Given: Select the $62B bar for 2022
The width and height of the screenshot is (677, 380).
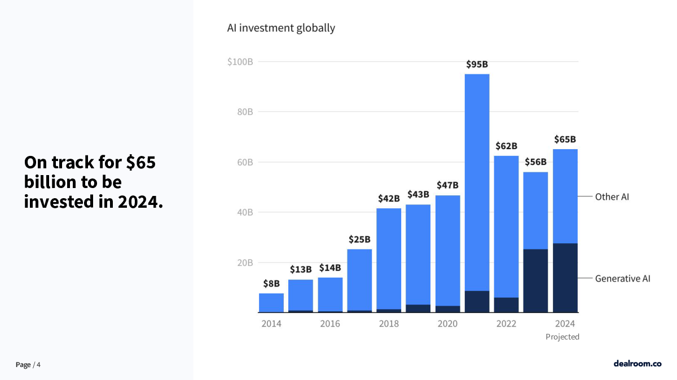Looking at the screenshot, I should pyautogui.click(x=507, y=234).
